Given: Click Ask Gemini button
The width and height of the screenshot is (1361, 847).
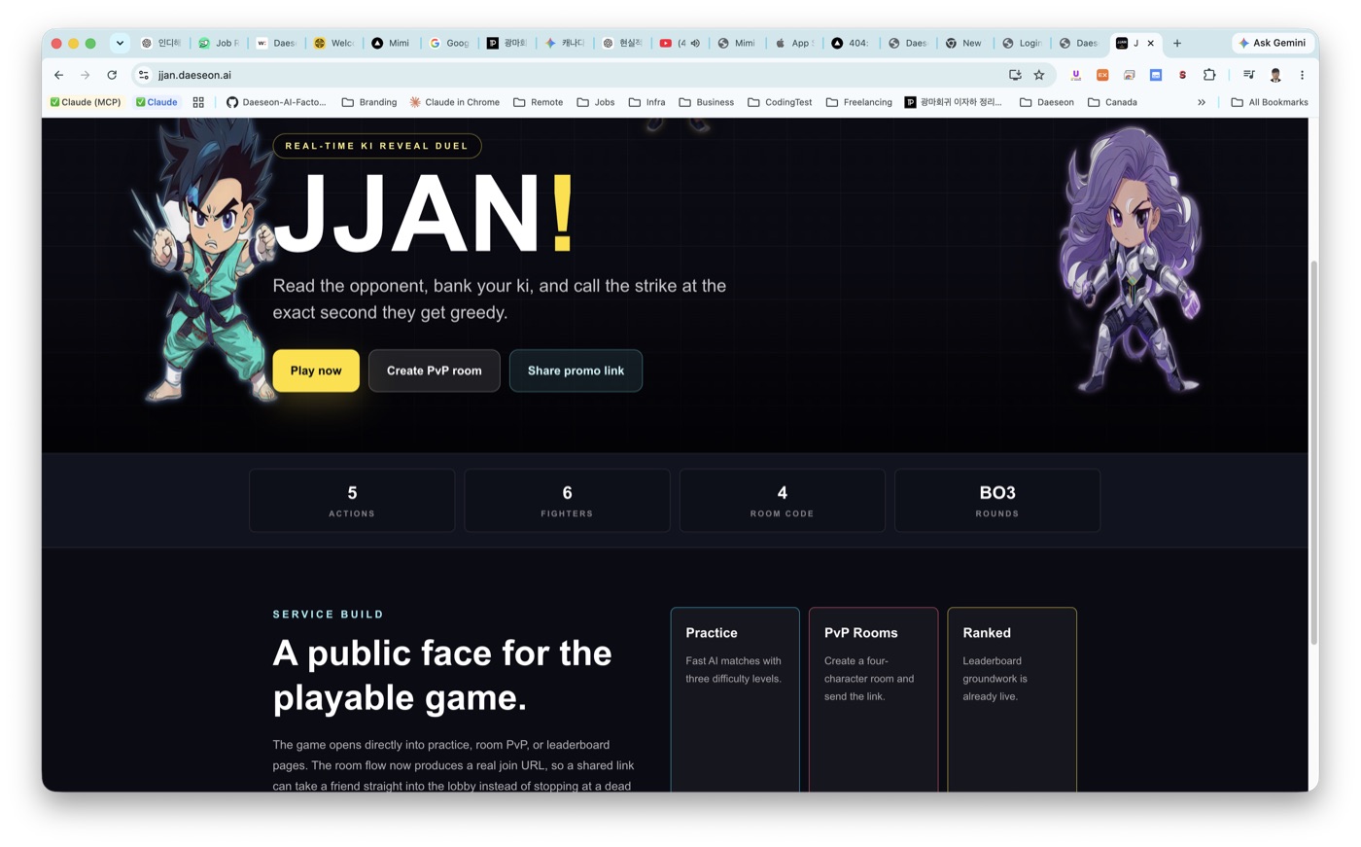Looking at the screenshot, I should click(x=1273, y=43).
